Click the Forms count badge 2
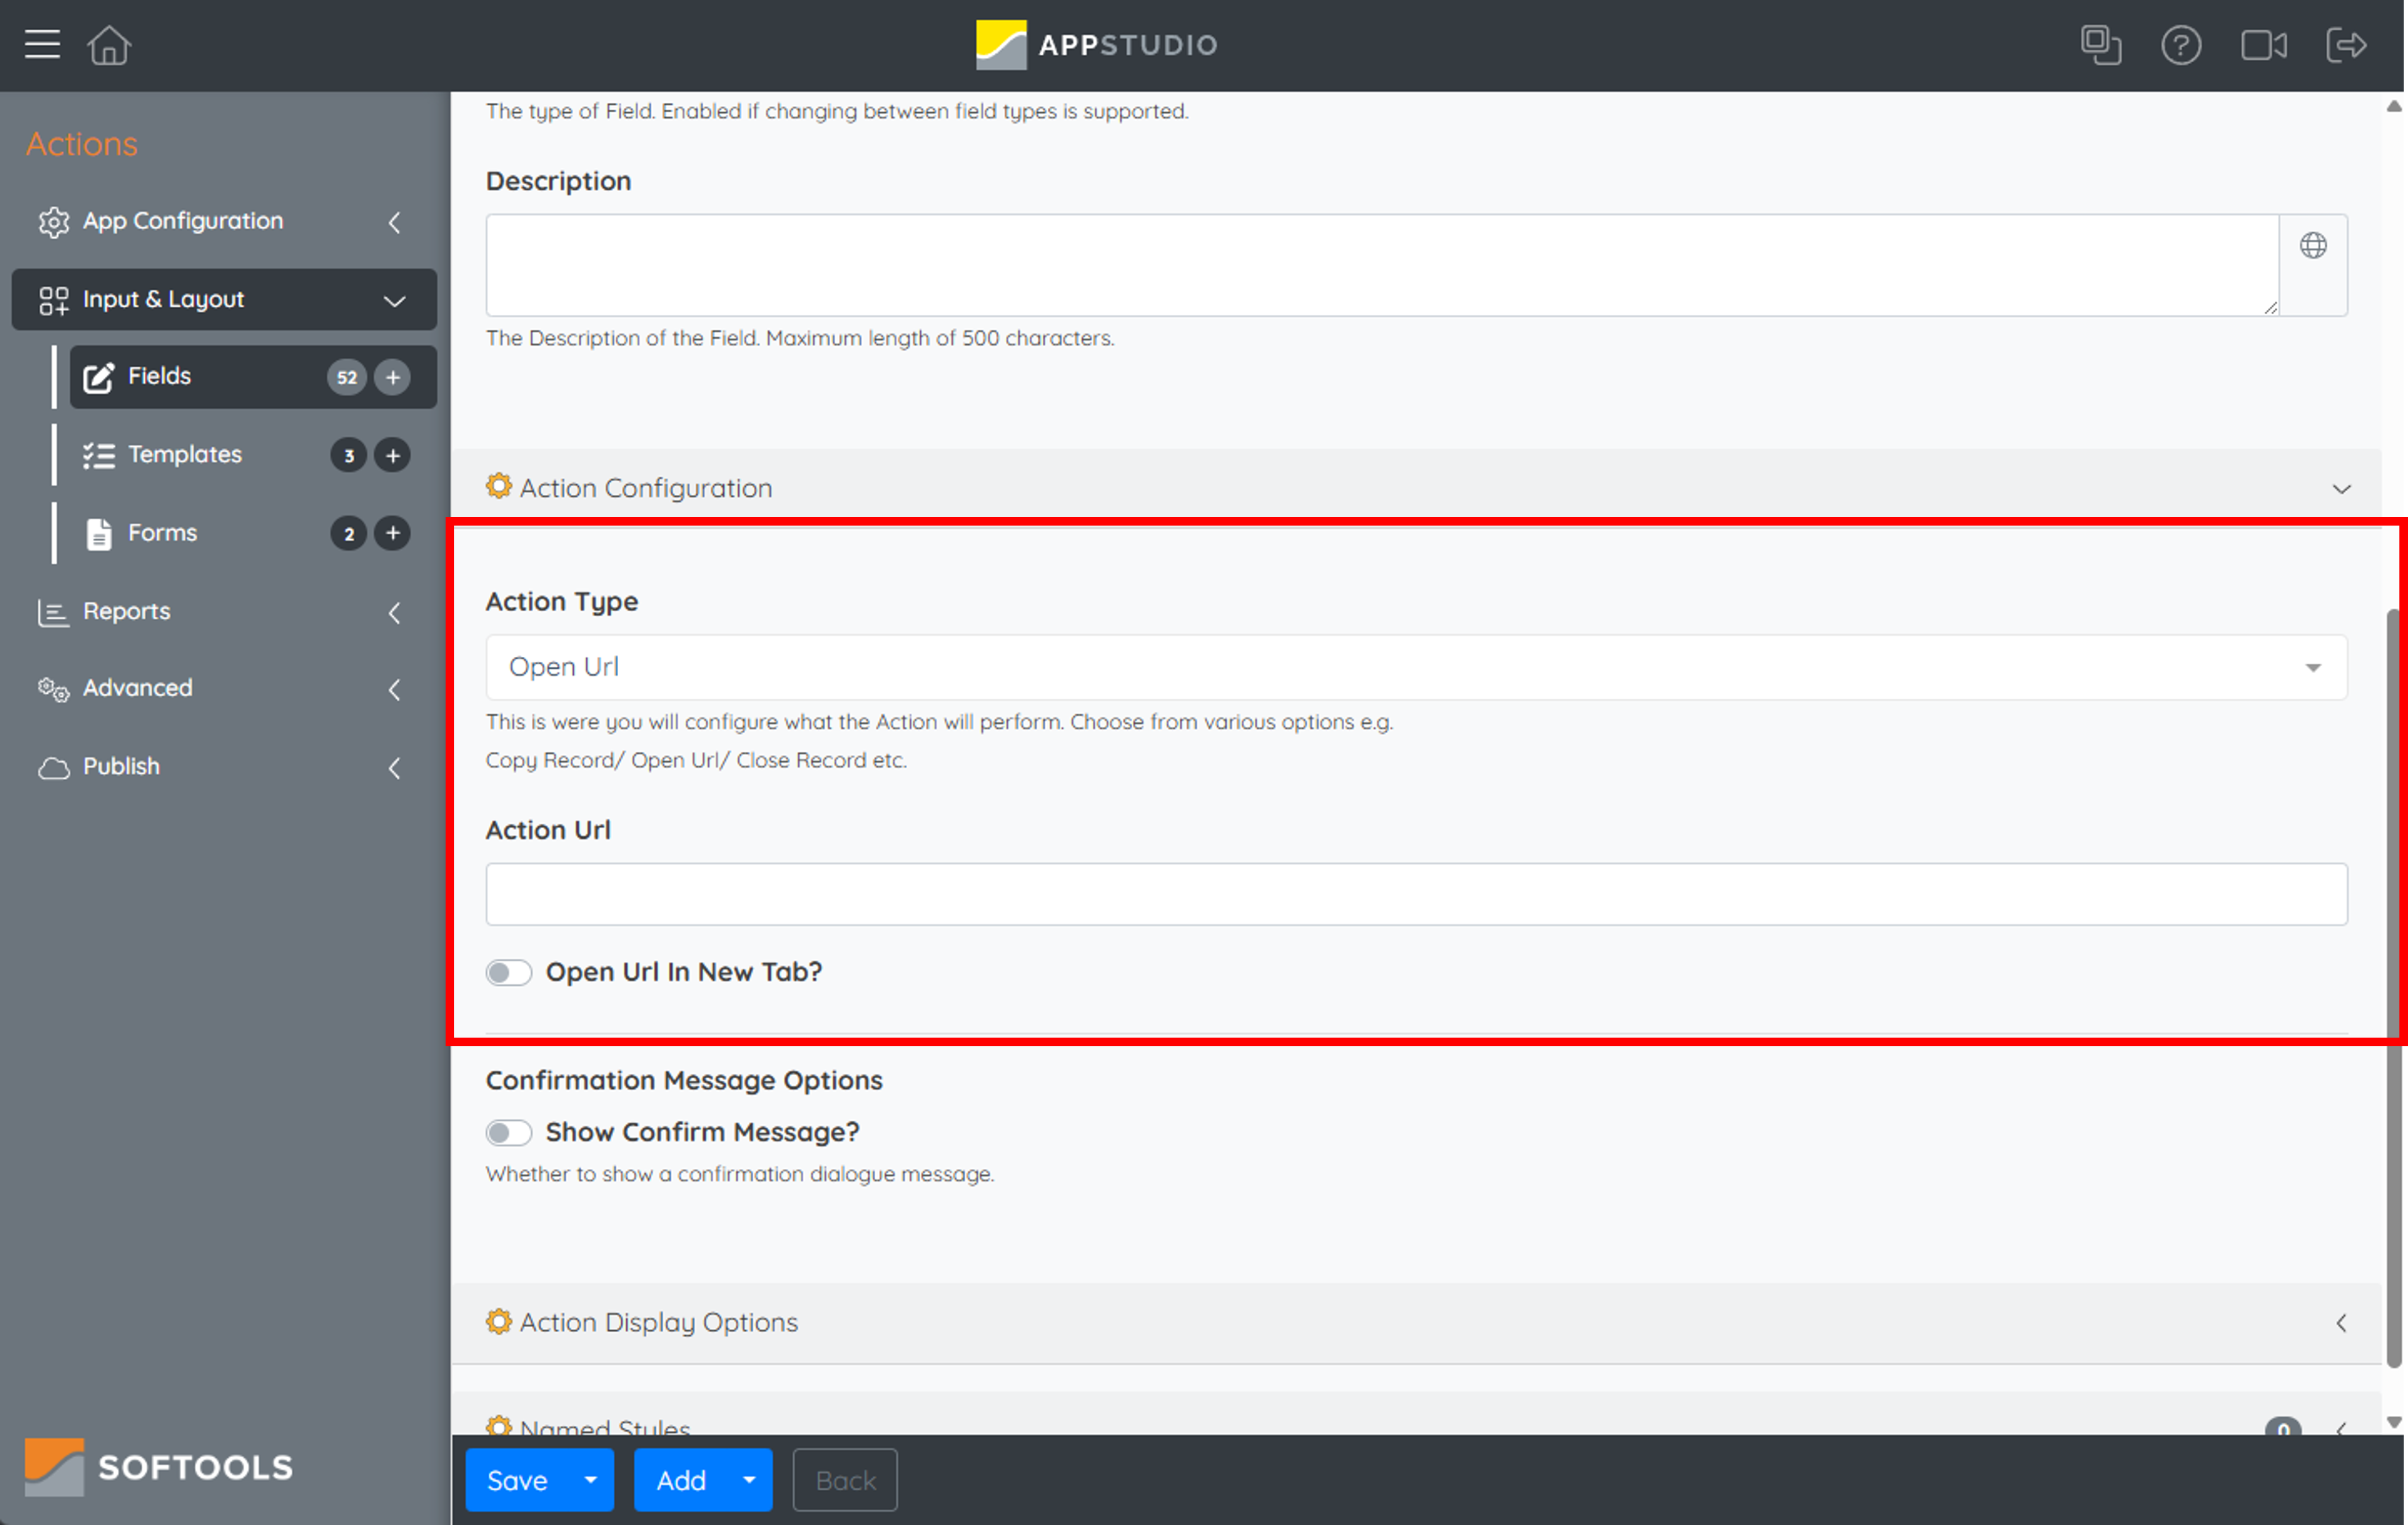The height and width of the screenshot is (1525, 2408). tap(348, 533)
